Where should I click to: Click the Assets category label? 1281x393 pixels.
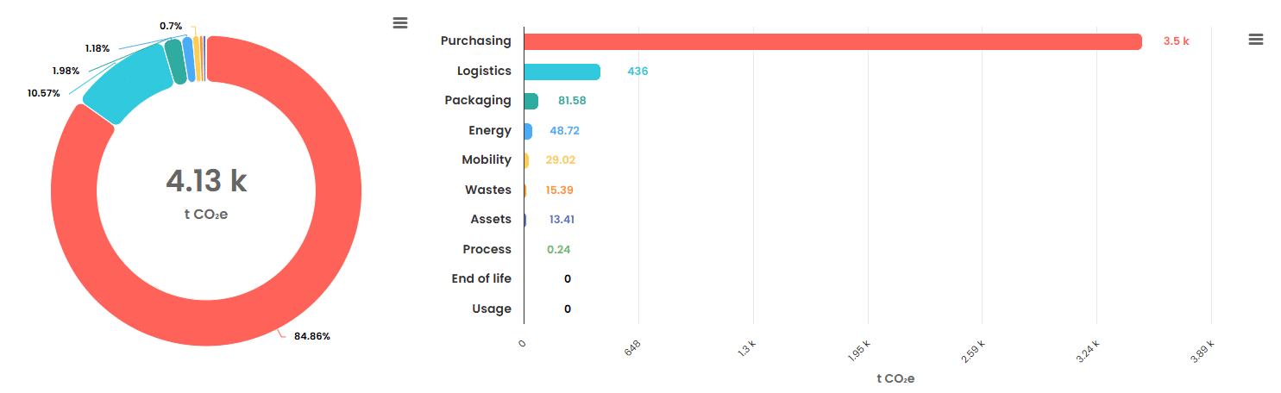[491, 220]
